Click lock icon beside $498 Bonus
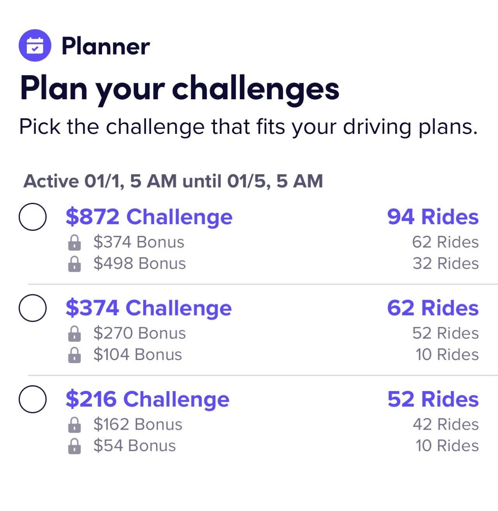The width and height of the screenshot is (498, 511). click(74, 264)
